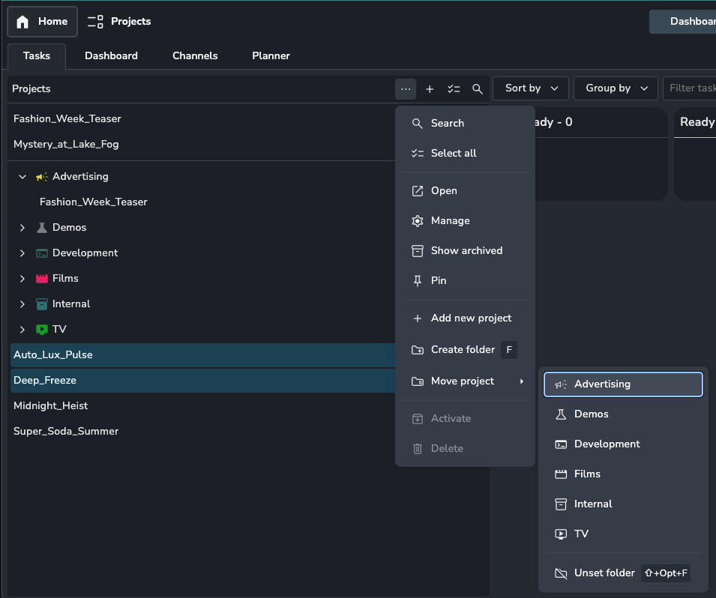
Task: Click the Dashboard button at top right
Action: (x=683, y=22)
